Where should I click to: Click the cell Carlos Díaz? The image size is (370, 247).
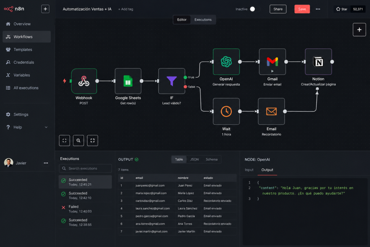tap(185, 201)
